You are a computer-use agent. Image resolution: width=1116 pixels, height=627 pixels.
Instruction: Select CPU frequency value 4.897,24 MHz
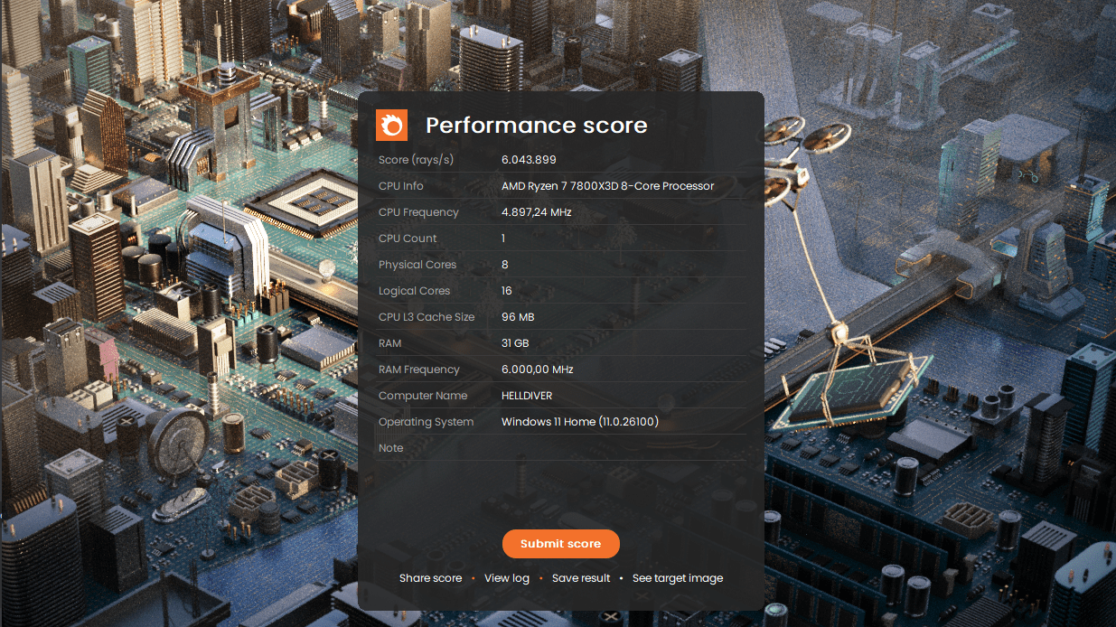[537, 212]
